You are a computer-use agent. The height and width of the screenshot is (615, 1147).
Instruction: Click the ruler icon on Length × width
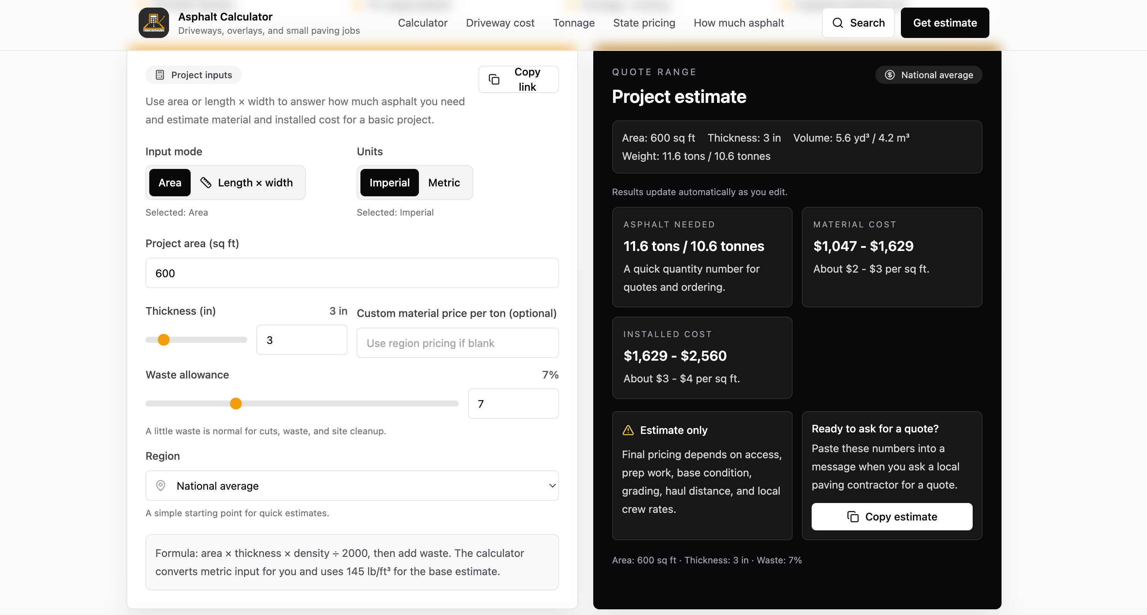click(206, 183)
